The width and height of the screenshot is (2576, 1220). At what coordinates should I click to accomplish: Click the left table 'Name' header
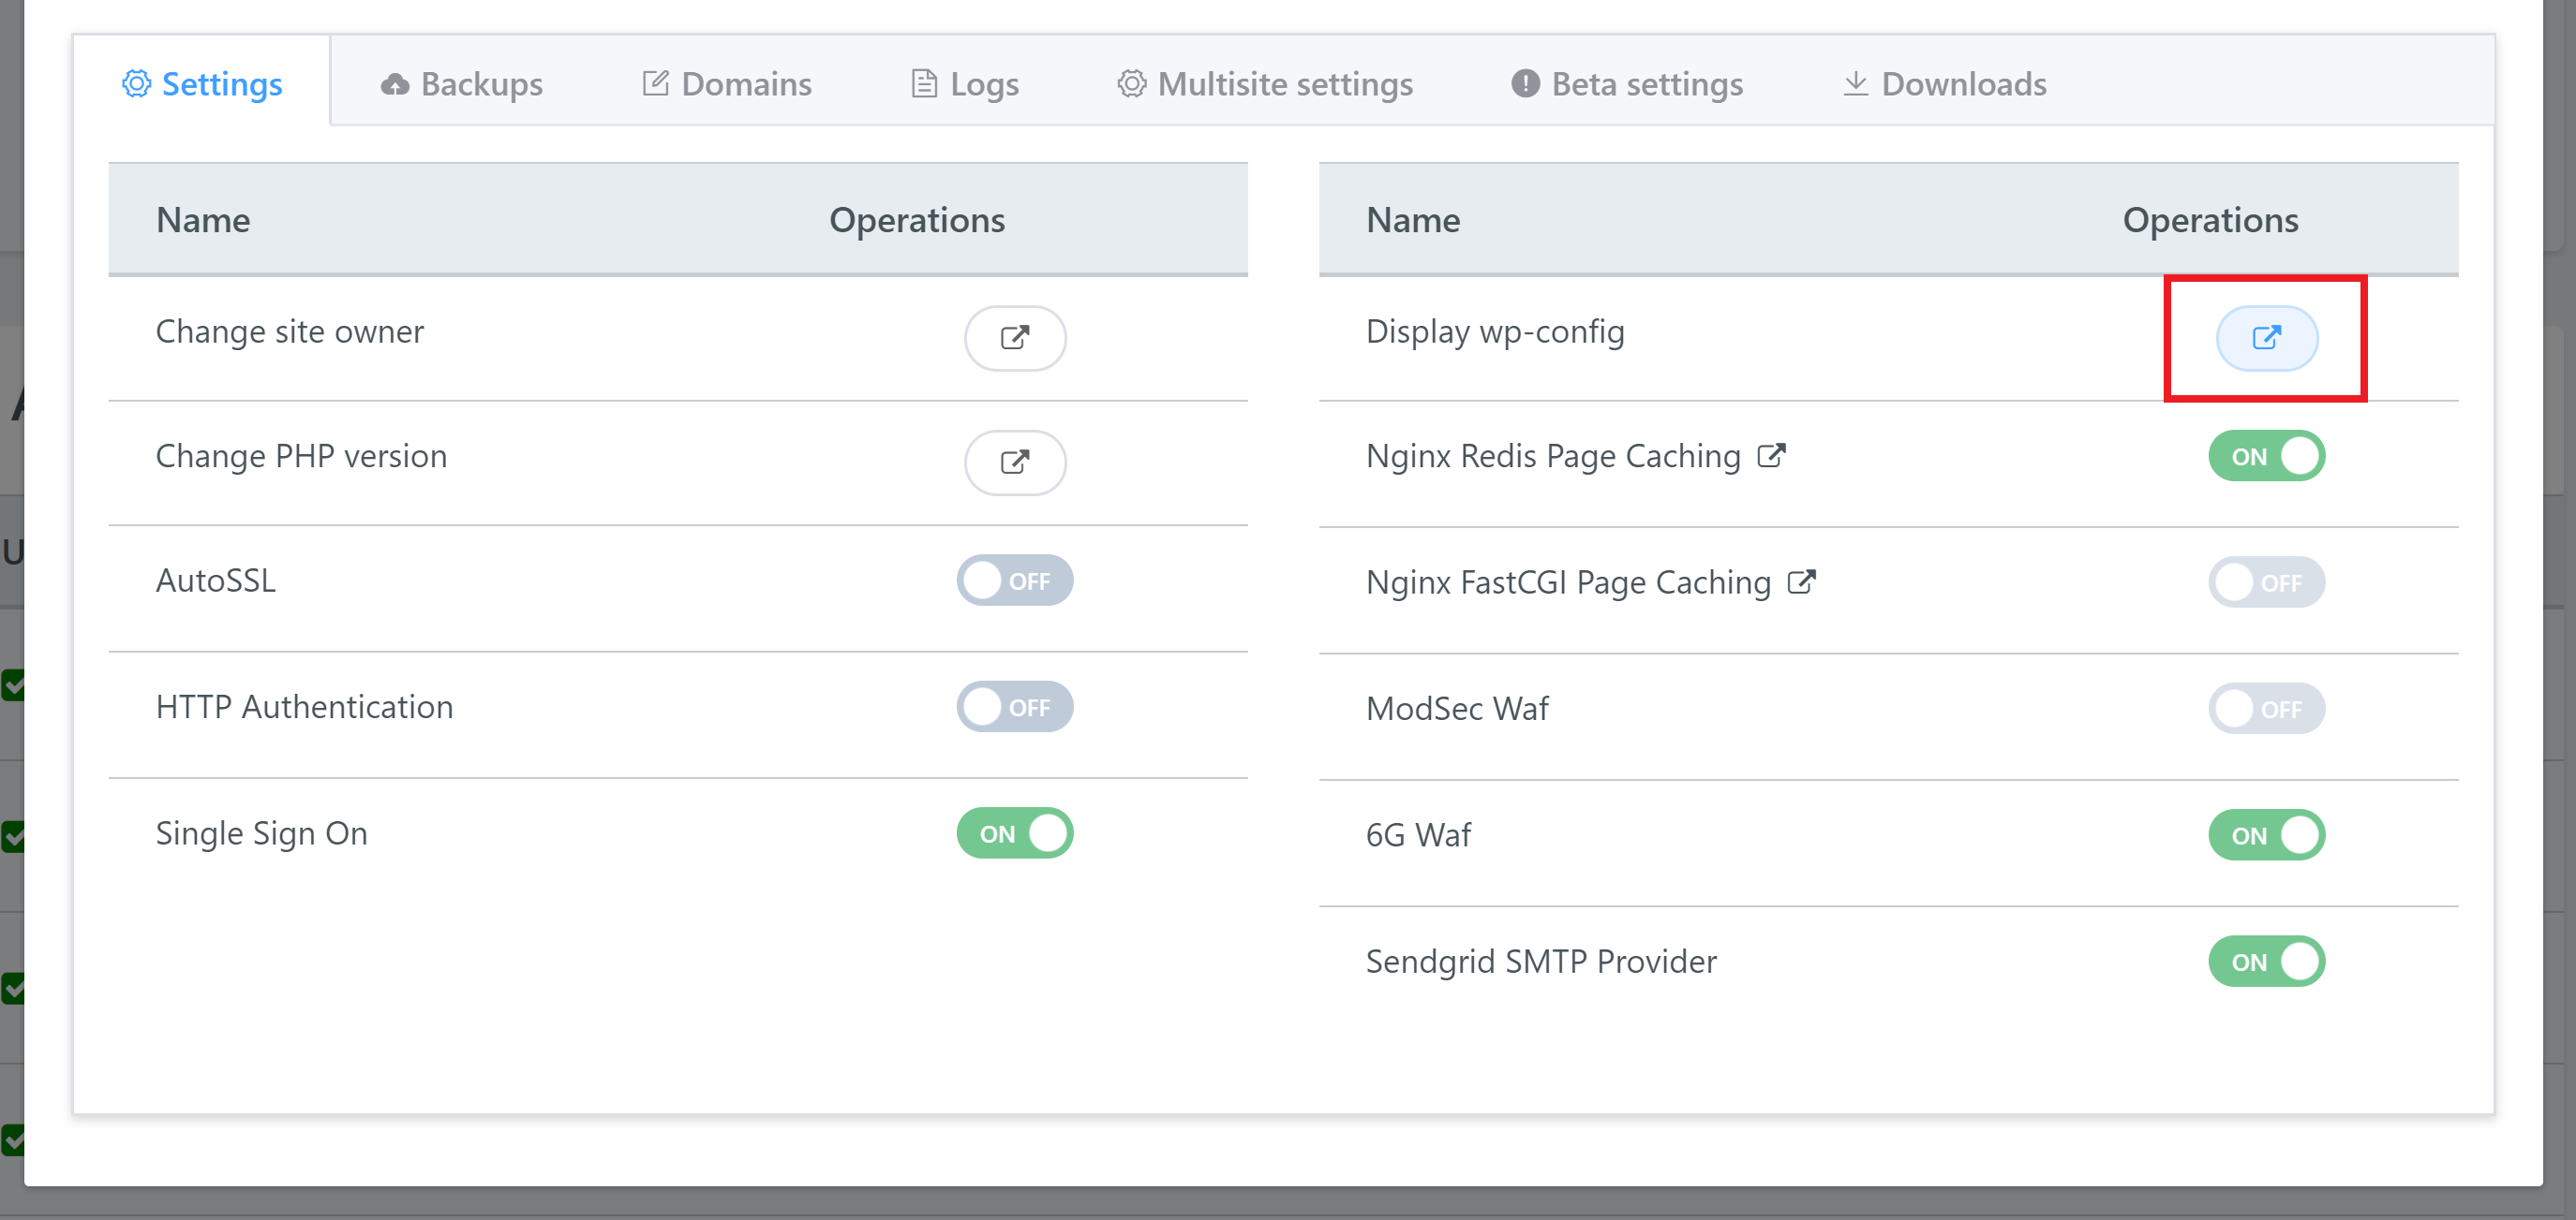coord(204,220)
